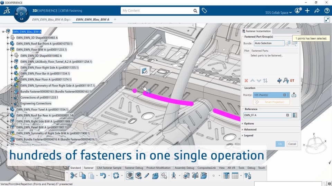Image resolution: width=332 pixels, height=186 pixels.
Task: Open the user profile icon
Action: pos(298,11)
